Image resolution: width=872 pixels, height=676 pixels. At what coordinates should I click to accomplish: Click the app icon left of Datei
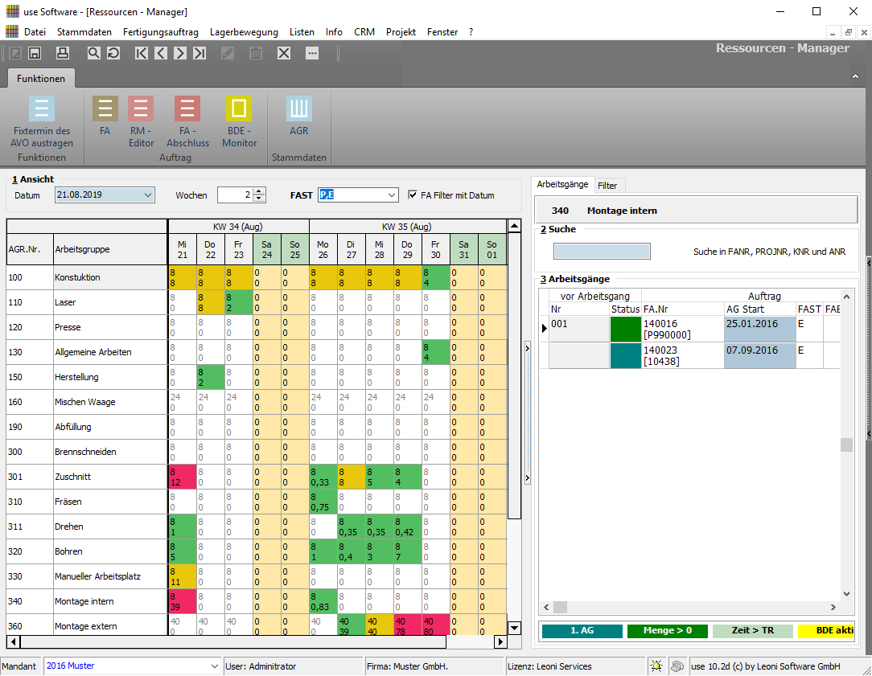tap(12, 31)
